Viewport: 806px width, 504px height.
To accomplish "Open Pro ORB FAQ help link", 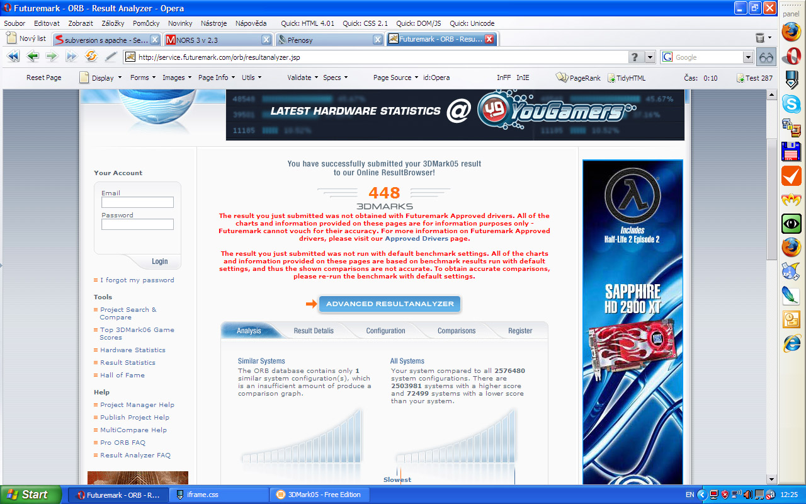I will tap(123, 443).
